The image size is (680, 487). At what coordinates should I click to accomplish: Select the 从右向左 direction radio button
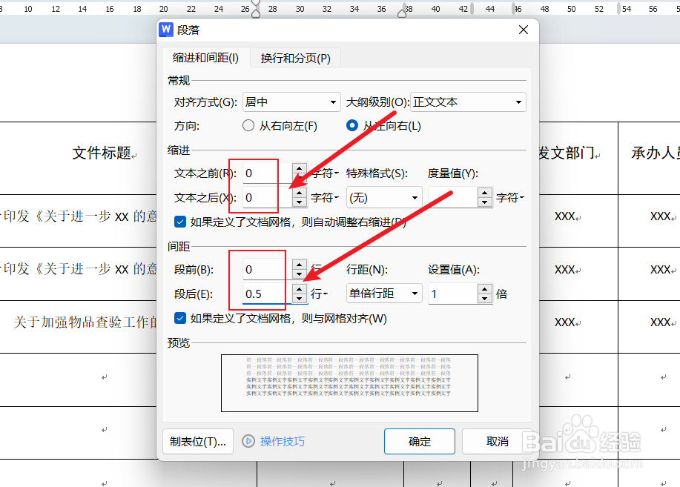point(248,125)
